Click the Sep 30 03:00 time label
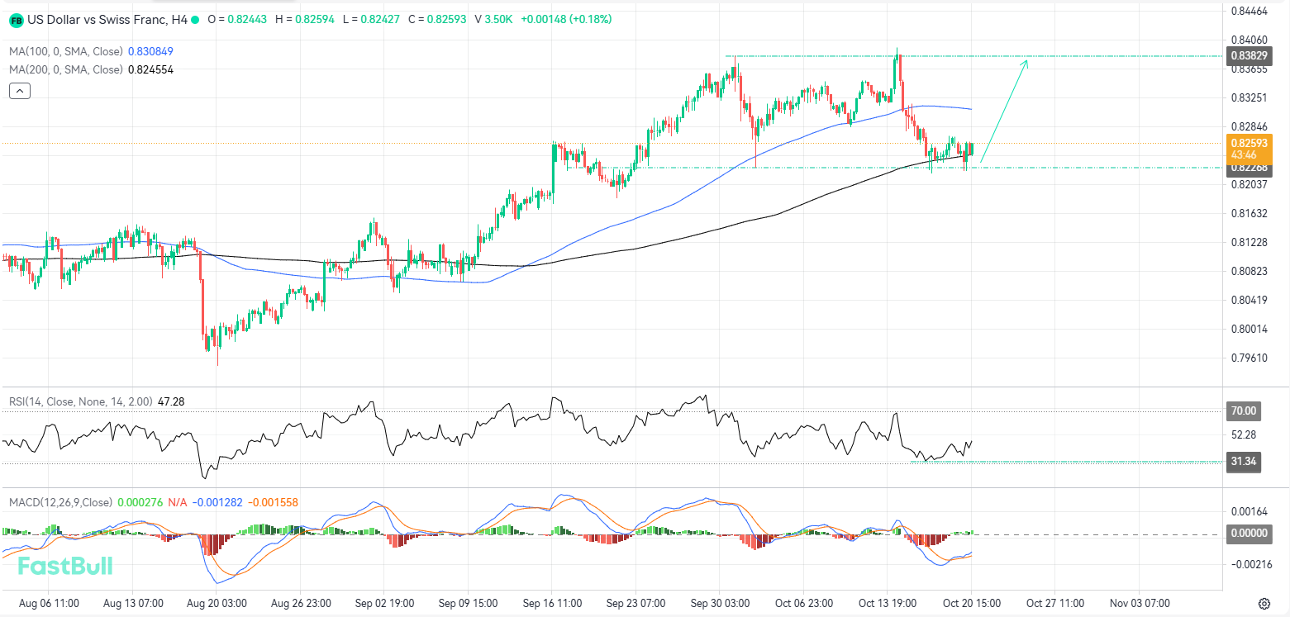Viewport: 1290px width, 617px height. [721, 603]
